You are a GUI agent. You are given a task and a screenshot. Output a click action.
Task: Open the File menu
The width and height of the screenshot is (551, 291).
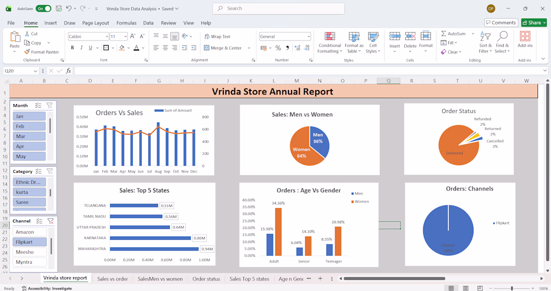coord(11,23)
